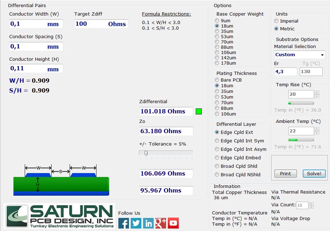Screen dimensions: 330x231
Task: Click the Via Count field
Action: (x=302, y=205)
